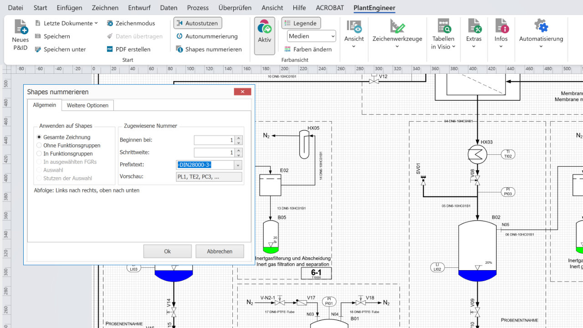Open the Zeichenwerkzeuge menu
This screenshot has height=328, width=583.
pos(397,35)
